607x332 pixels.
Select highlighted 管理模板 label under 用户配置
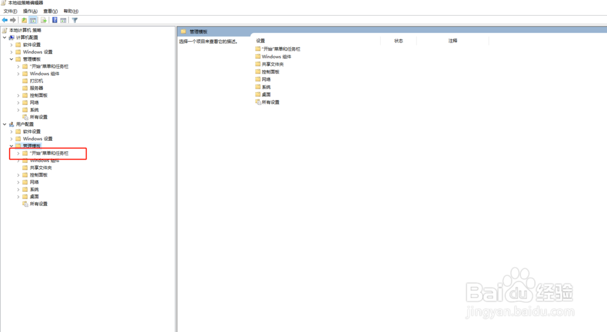32,146
